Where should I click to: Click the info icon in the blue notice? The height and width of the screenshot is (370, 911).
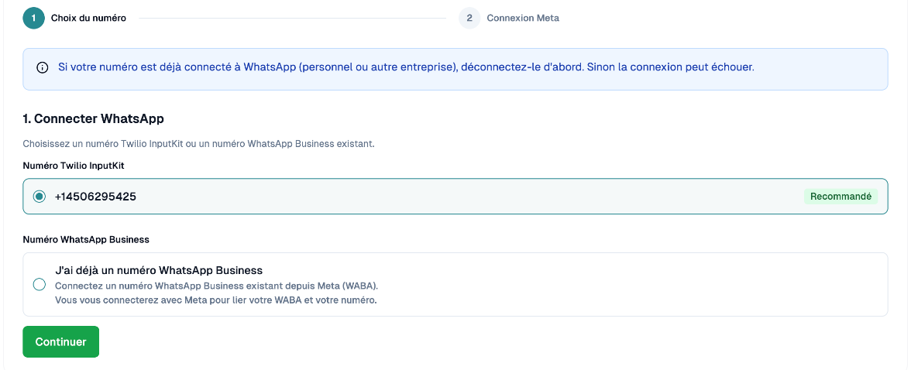tap(42, 68)
